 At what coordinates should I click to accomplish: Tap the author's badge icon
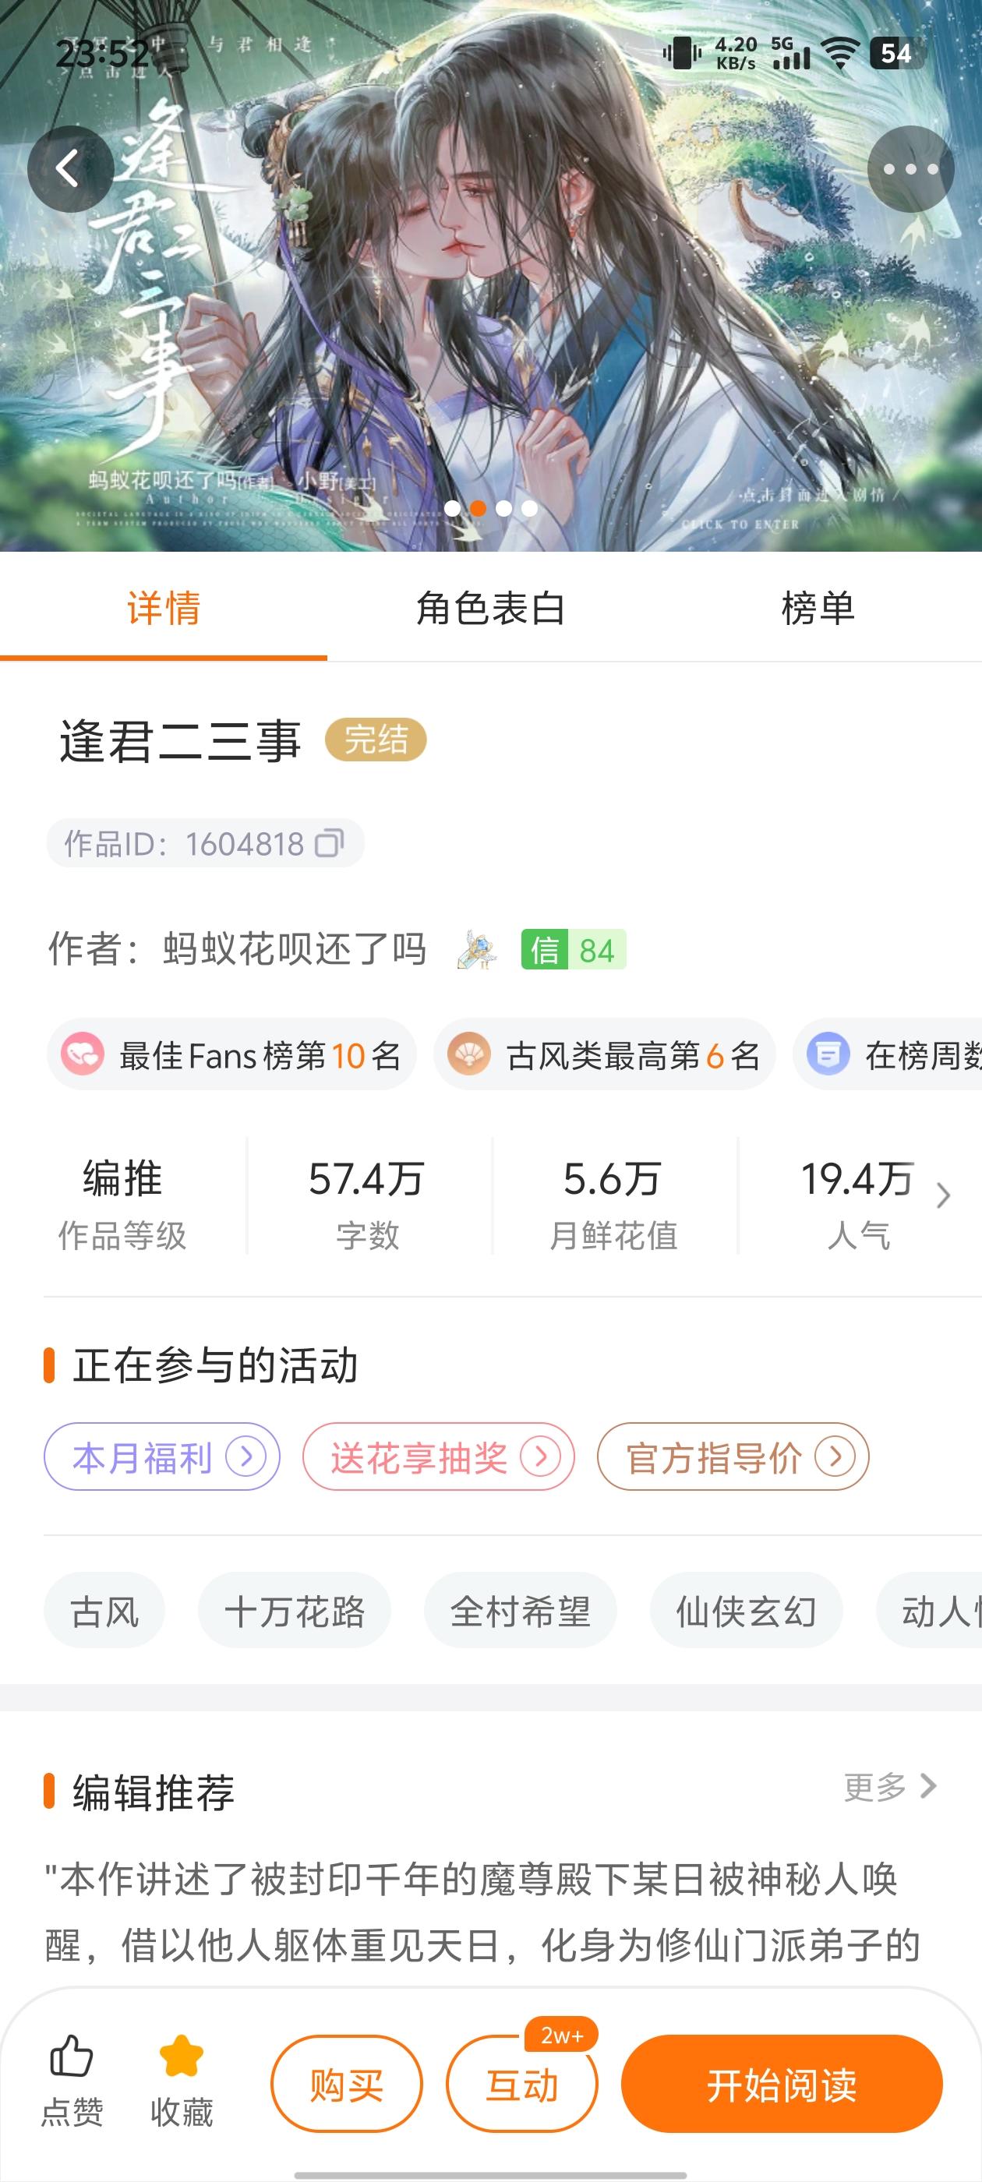coord(477,948)
